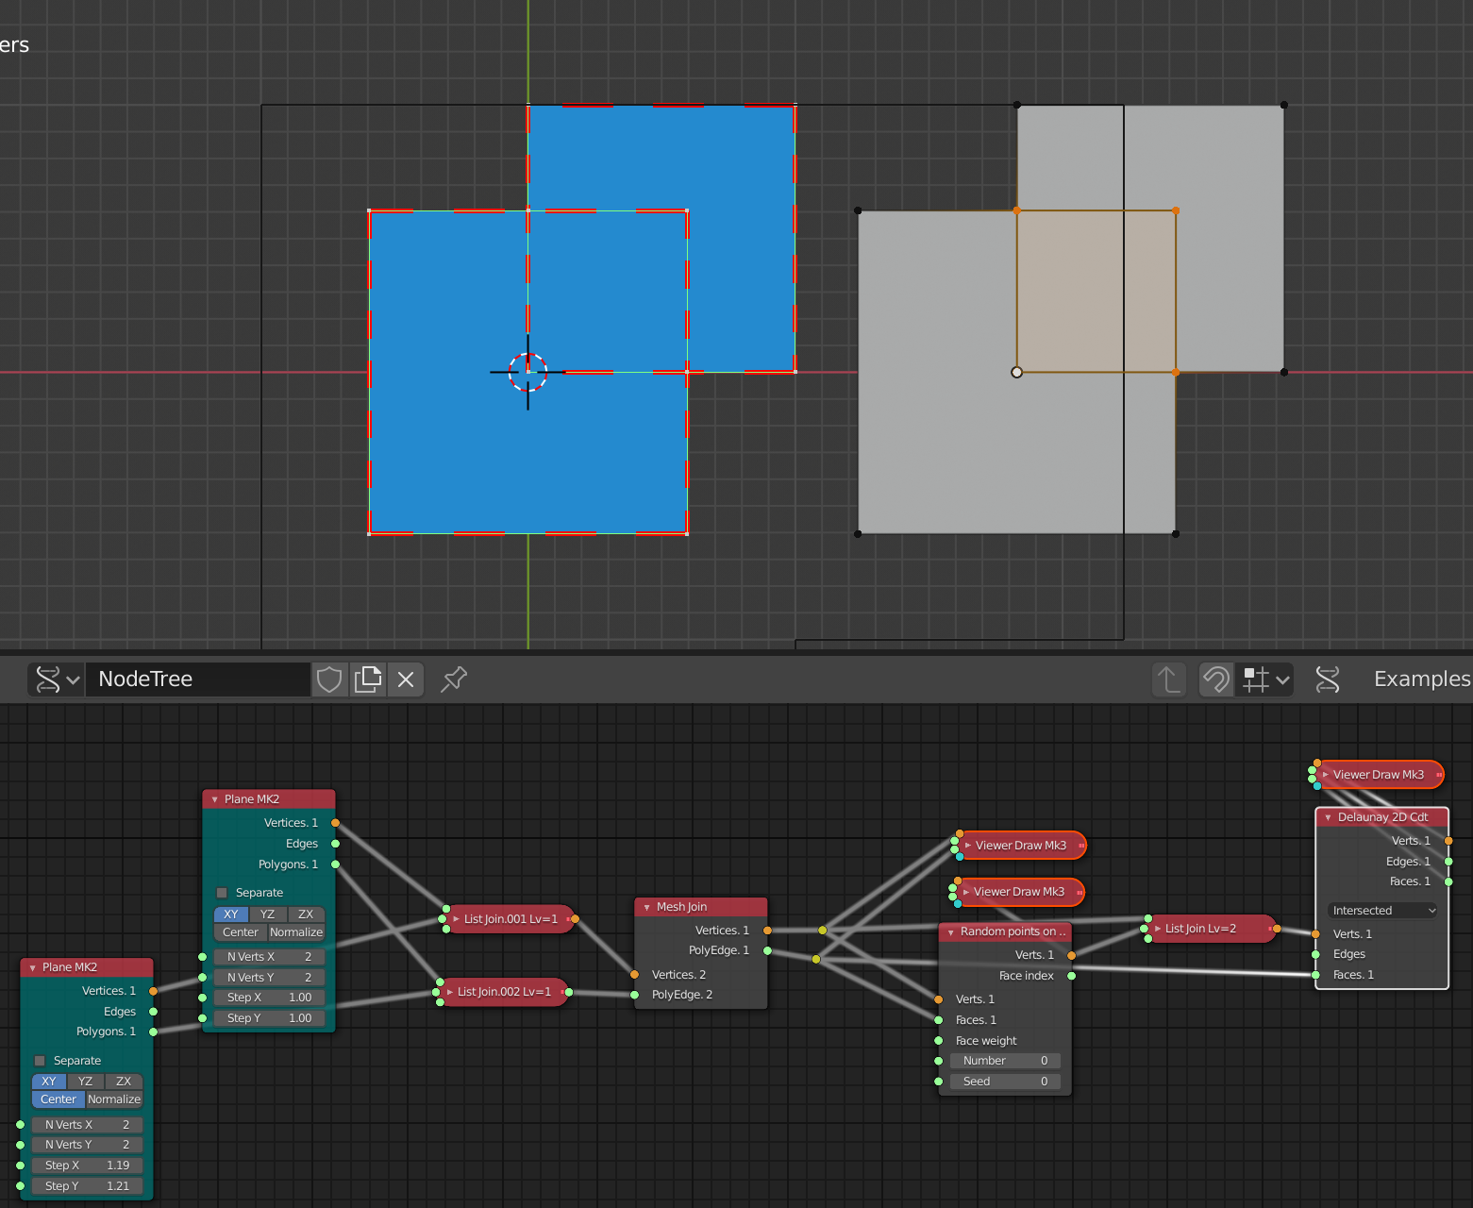This screenshot has height=1208, width=1473.
Task: Click the Sverchok icon beside Examples
Action: click(x=1328, y=679)
